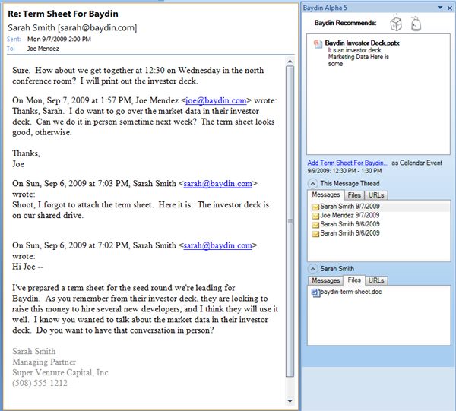
Task: Click the Baydin Recommends heading
Action: tap(345, 23)
